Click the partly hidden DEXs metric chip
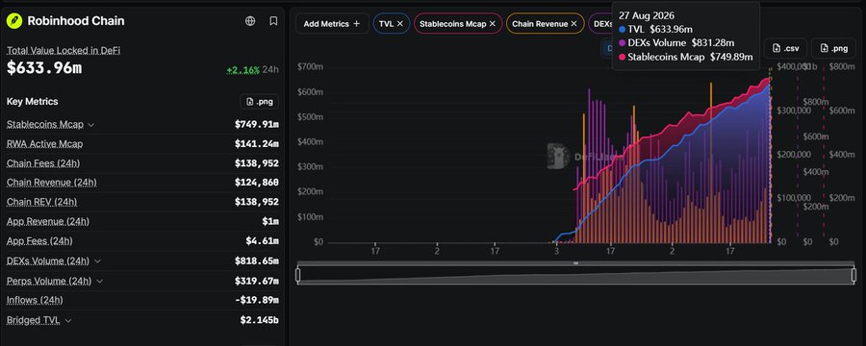The height and width of the screenshot is (346, 866). tap(600, 24)
